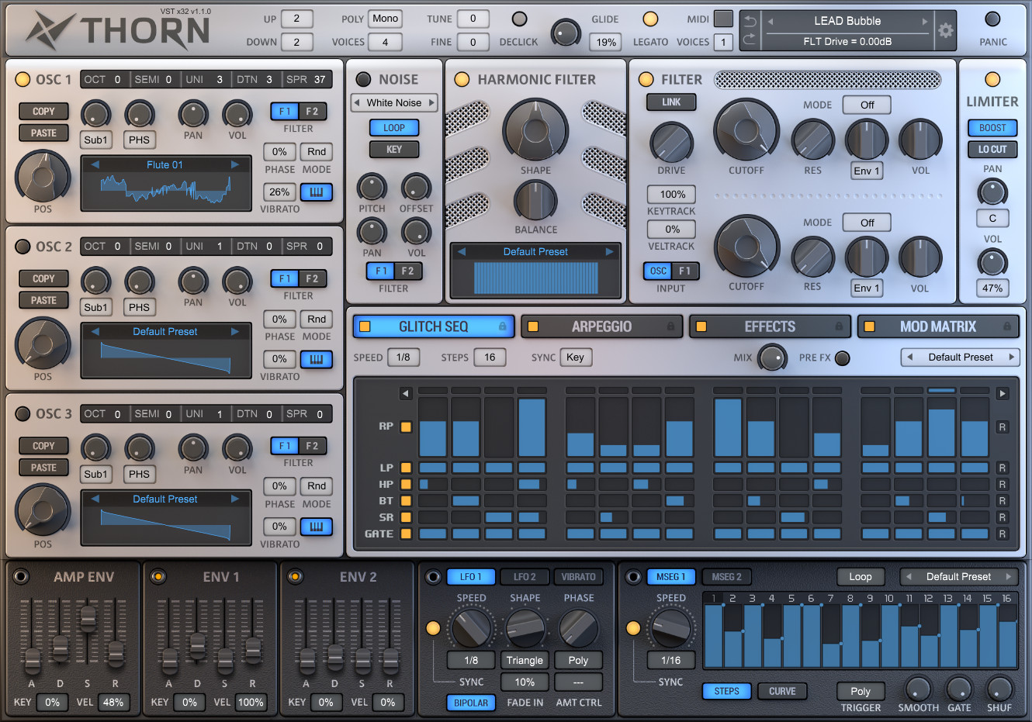The height and width of the screenshot is (722, 1032).
Task: Toggle the AMP ENV power icon
Action: coord(21,577)
